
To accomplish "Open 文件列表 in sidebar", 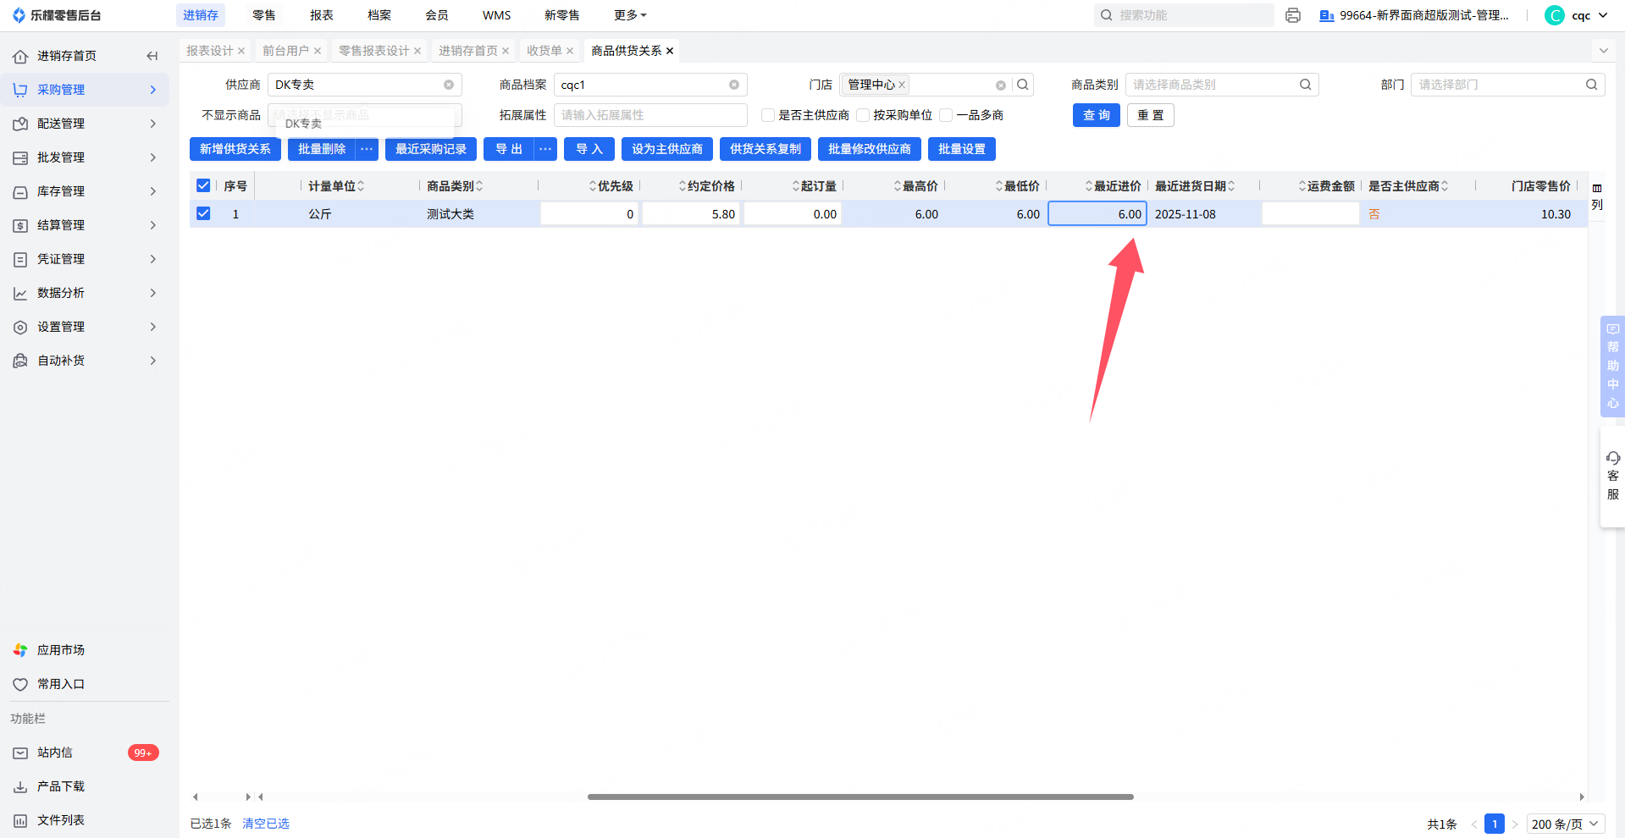I will click(61, 820).
